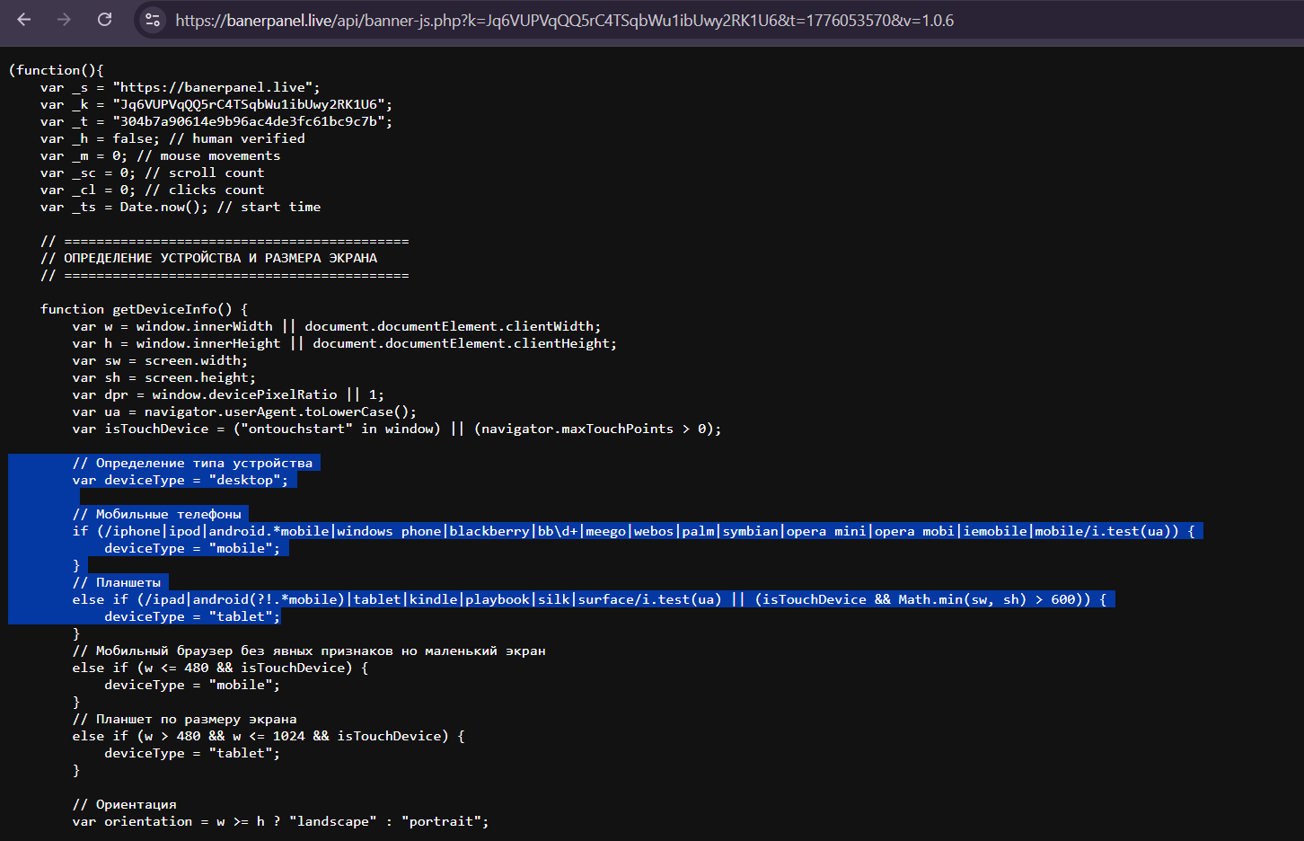Click the comment Определение типа устройства
Image resolution: width=1304 pixels, height=841 pixels.
[x=192, y=463]
